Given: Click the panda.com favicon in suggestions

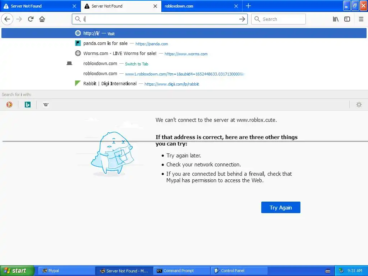Looking at the screenshot, I should pos(78,43).
